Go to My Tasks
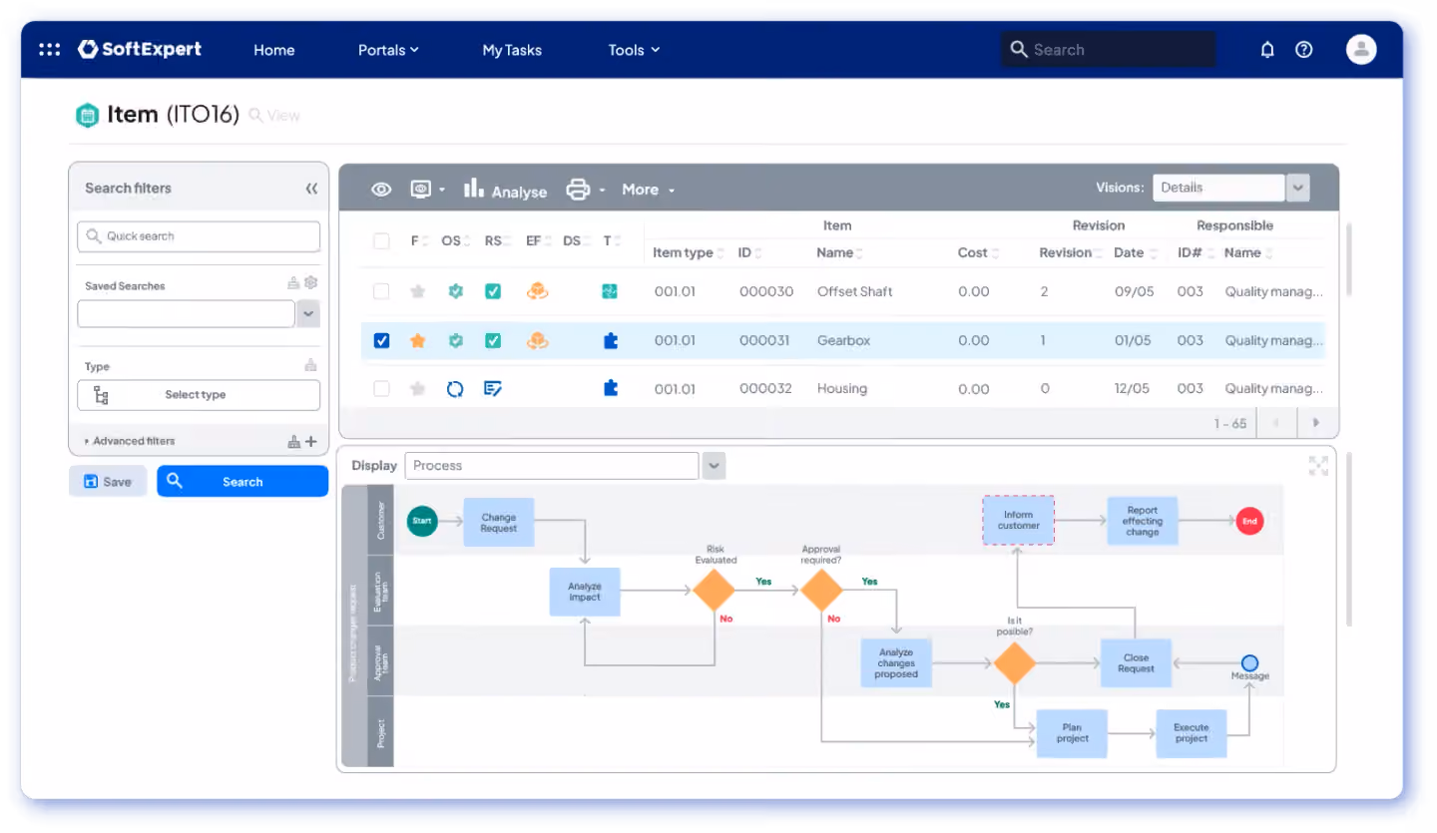The image size is (1437, 833). [512, 50]
